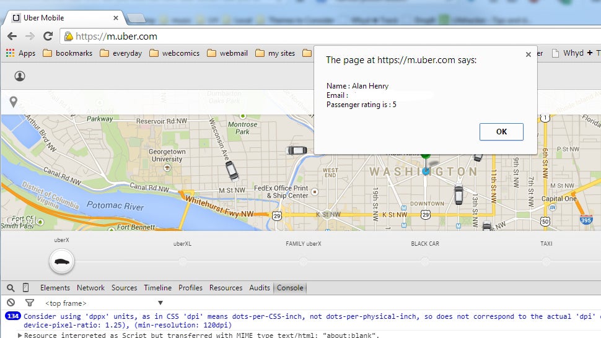Click the empty new tab button

136,18
